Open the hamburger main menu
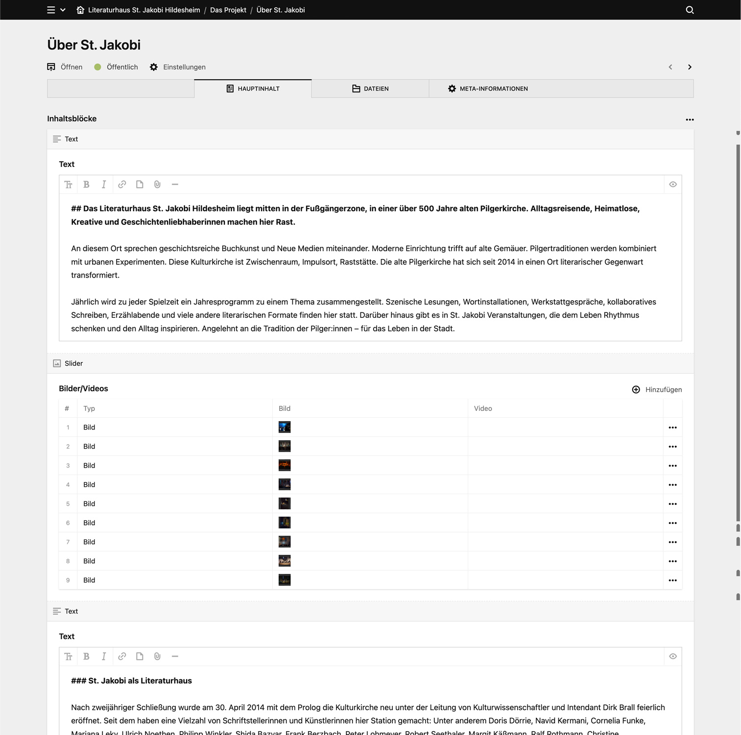 click(51, 10)
